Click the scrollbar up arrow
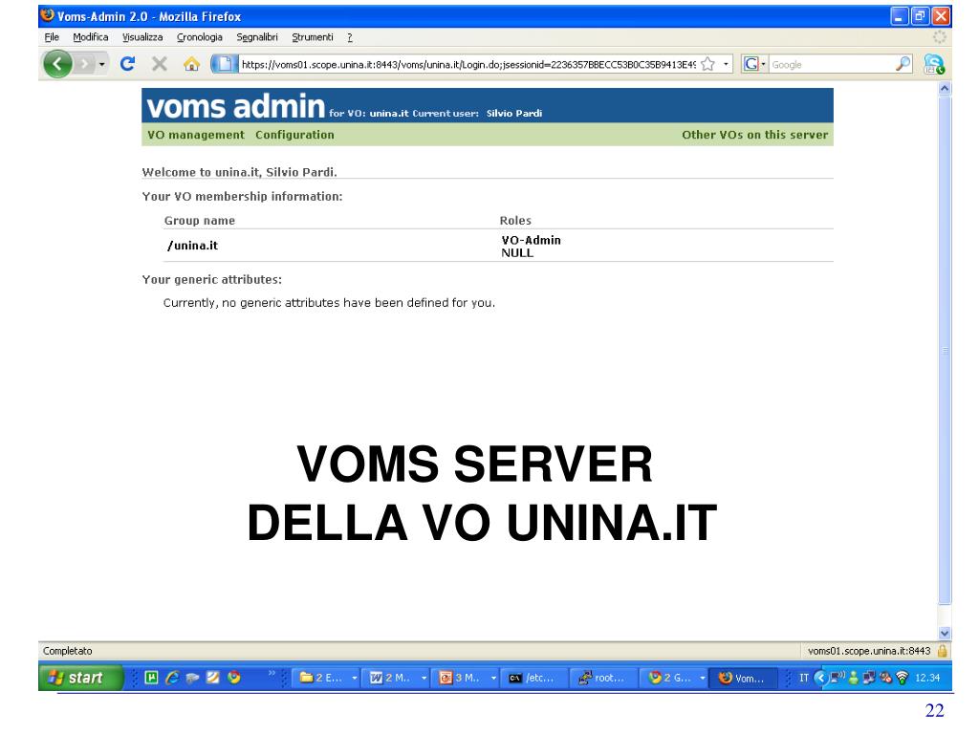Image resolution: width=979 pixels, height=734 pixels. pos(945,89)
